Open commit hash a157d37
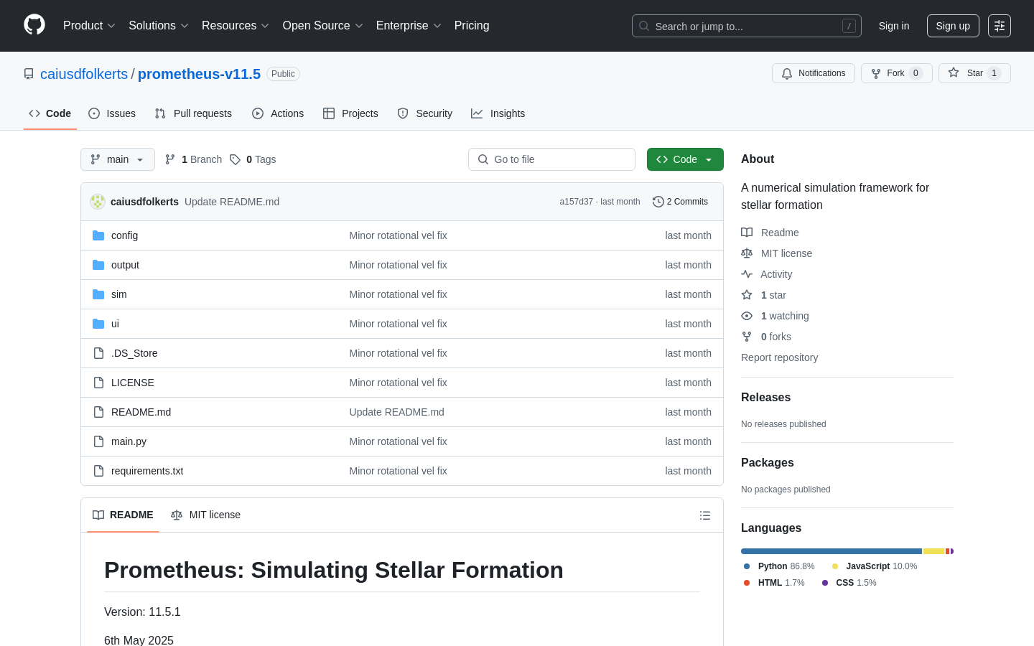 [577, 202]
